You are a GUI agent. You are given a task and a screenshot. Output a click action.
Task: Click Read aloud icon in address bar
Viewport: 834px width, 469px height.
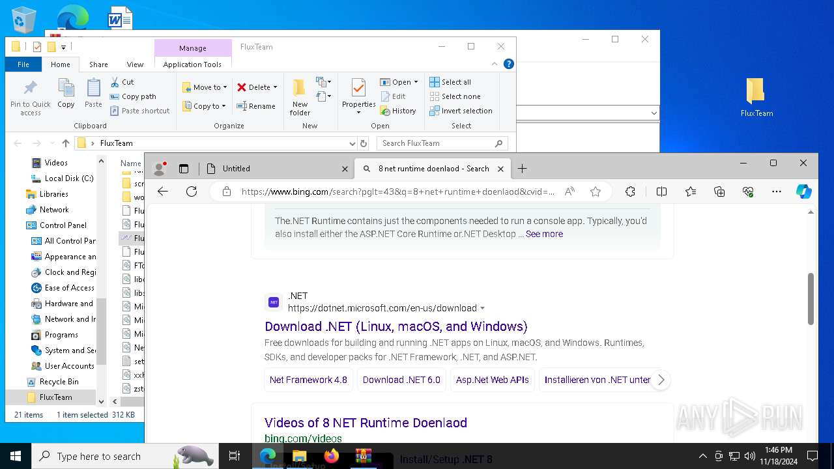tap(569, 192)
